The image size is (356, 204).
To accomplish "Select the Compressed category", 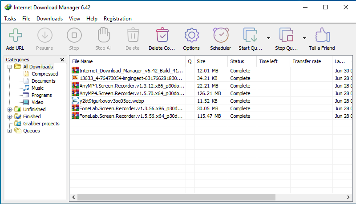I will (45, 74).
